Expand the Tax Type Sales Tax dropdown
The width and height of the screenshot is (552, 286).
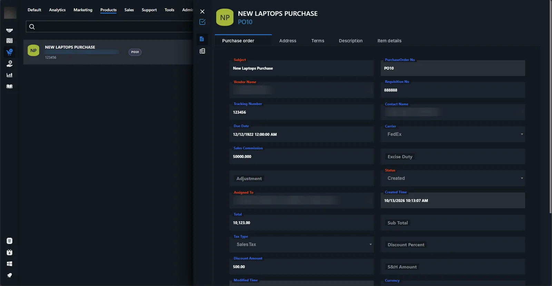tap(302, 245)
